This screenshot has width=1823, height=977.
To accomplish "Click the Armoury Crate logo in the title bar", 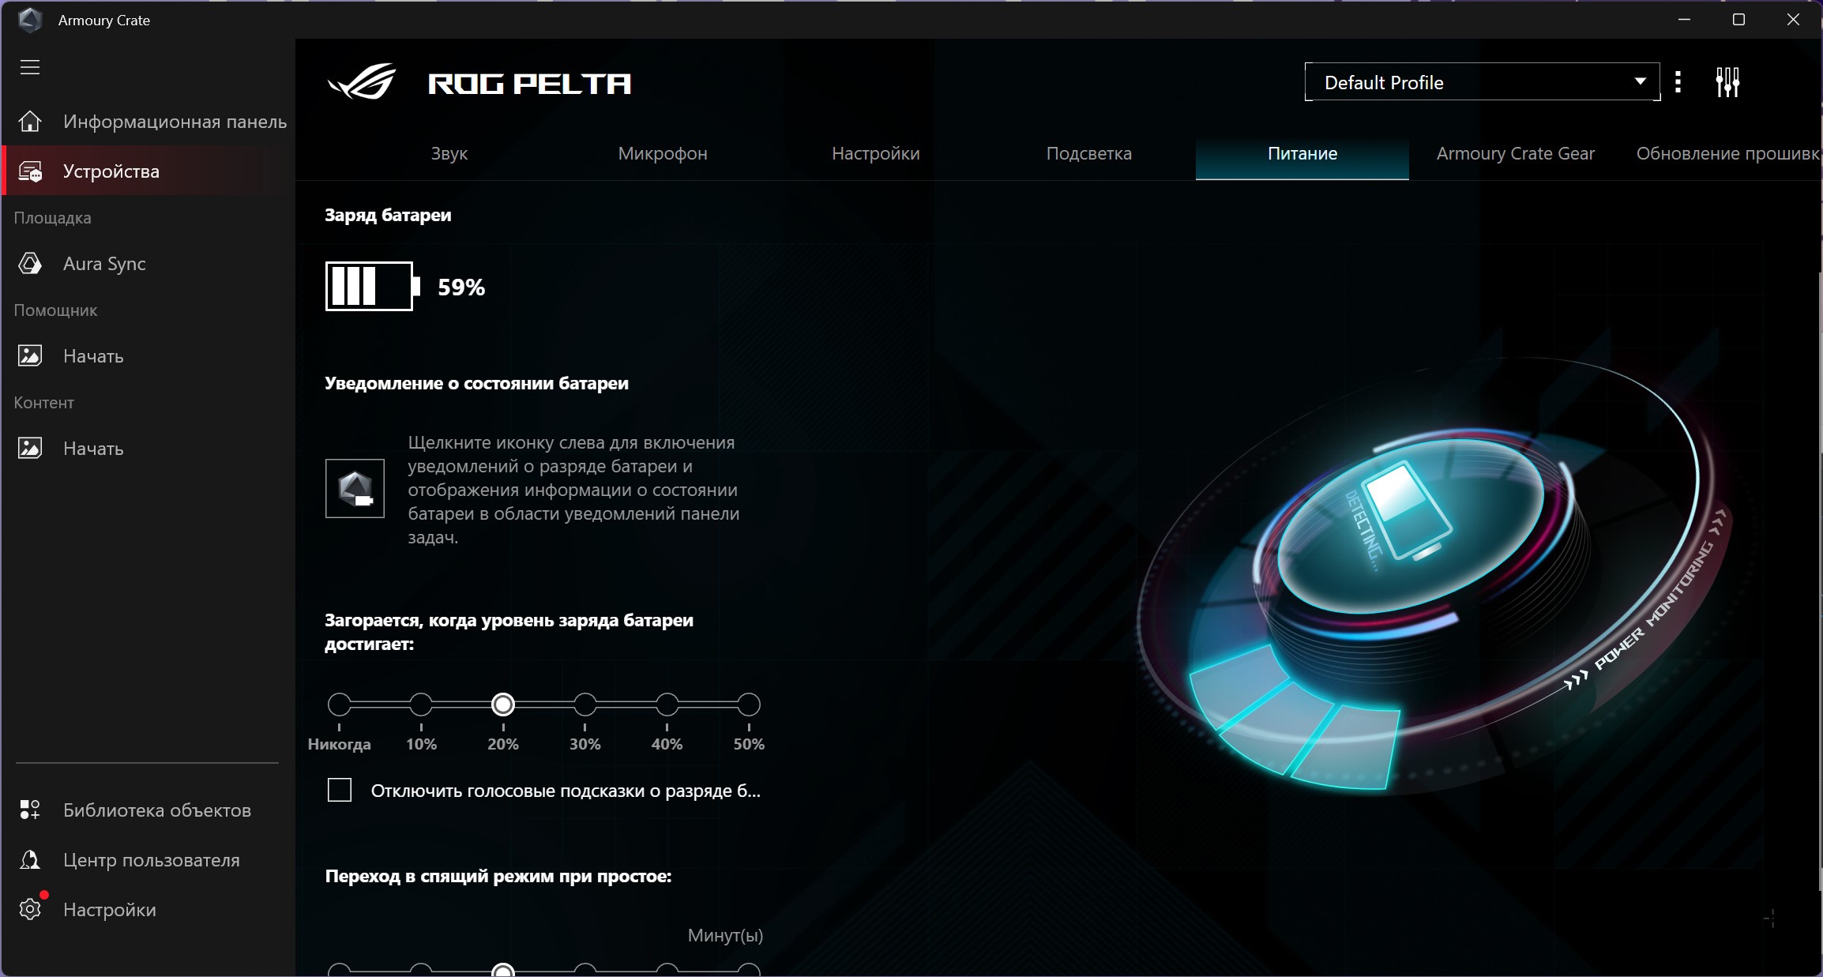I will (30, 20).
